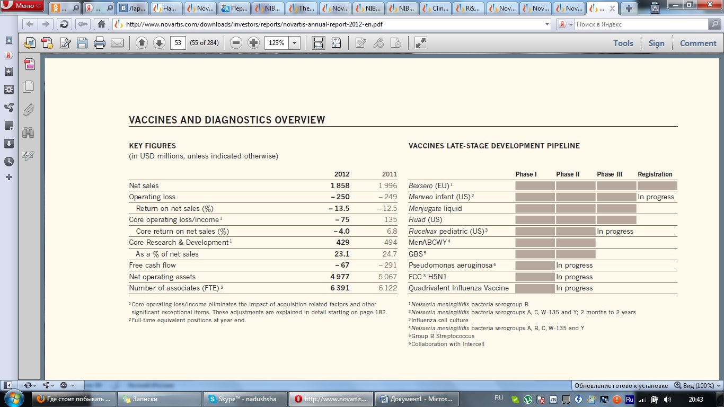
Task: Open the Sign pane
Action: pos(656,43)
